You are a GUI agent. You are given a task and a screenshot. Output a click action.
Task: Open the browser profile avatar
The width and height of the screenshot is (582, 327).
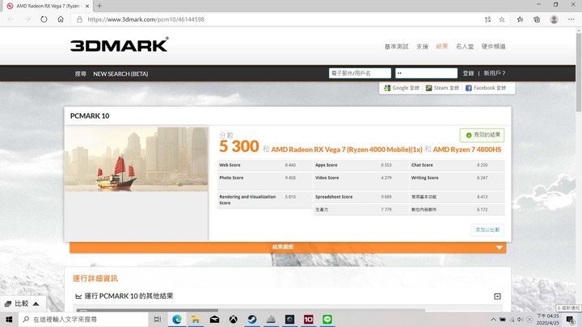coord(554,19)
